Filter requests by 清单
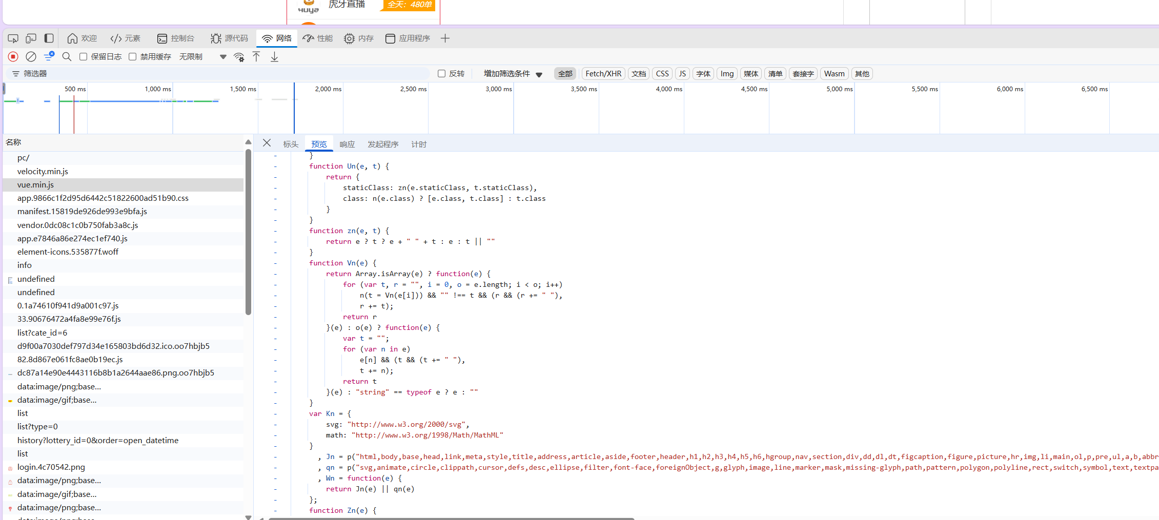Viewport: 1159px width, 520px height. [x=775, y=74]
